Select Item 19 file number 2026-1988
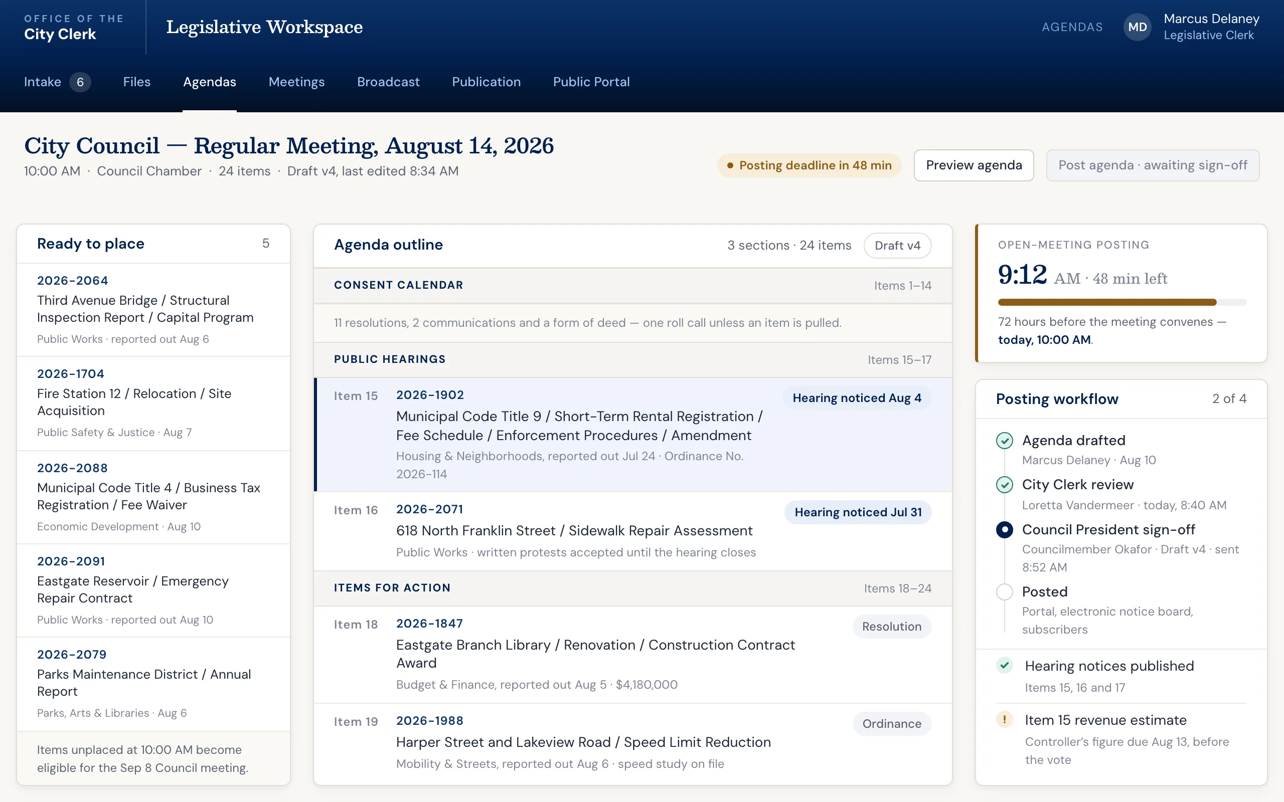 tap(430, 721)
